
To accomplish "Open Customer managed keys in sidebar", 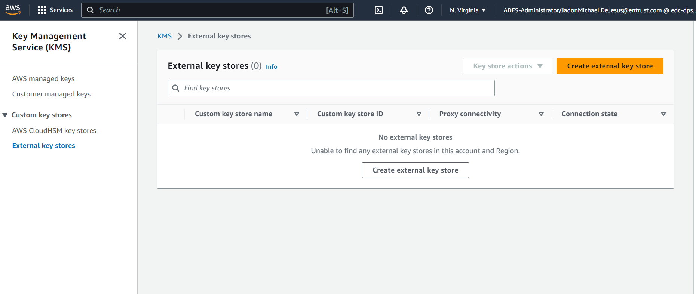I will coord(51,94).
